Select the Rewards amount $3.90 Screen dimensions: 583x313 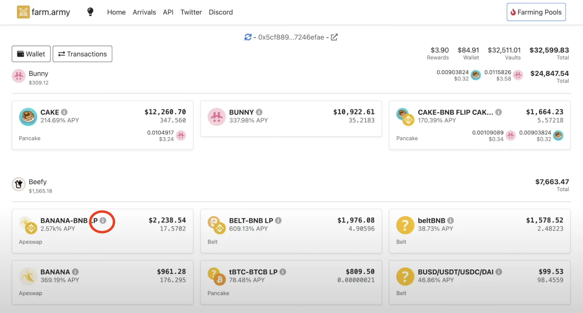pyautogui.click(x=440, y=50)
